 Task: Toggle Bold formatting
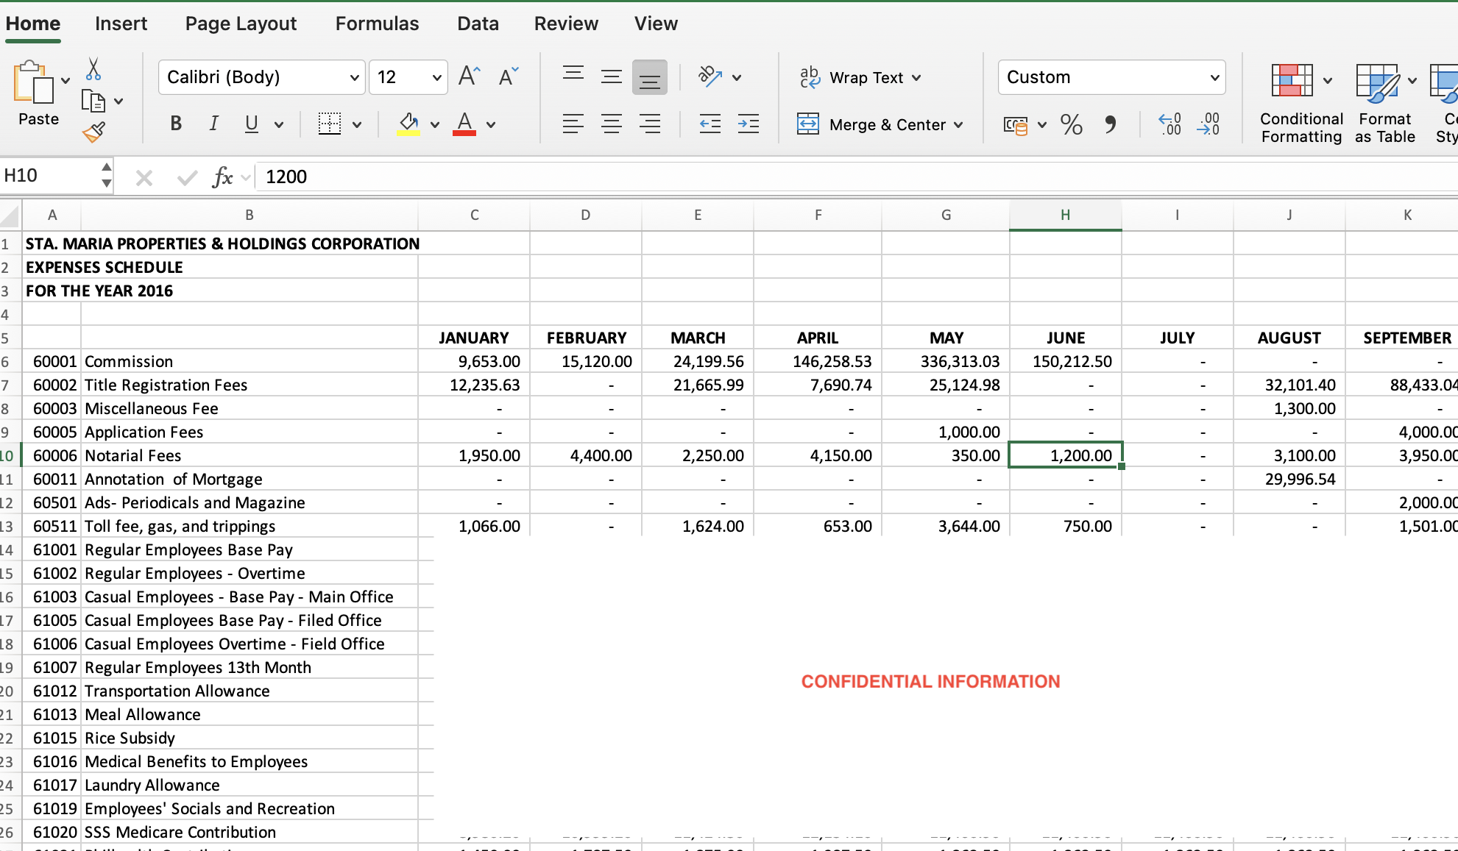(175, 124)
